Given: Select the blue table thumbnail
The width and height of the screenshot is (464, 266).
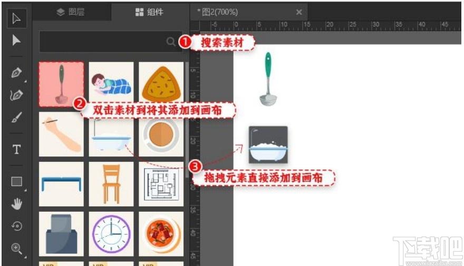Looking at the screenshot, I should (x=61, y=184).
